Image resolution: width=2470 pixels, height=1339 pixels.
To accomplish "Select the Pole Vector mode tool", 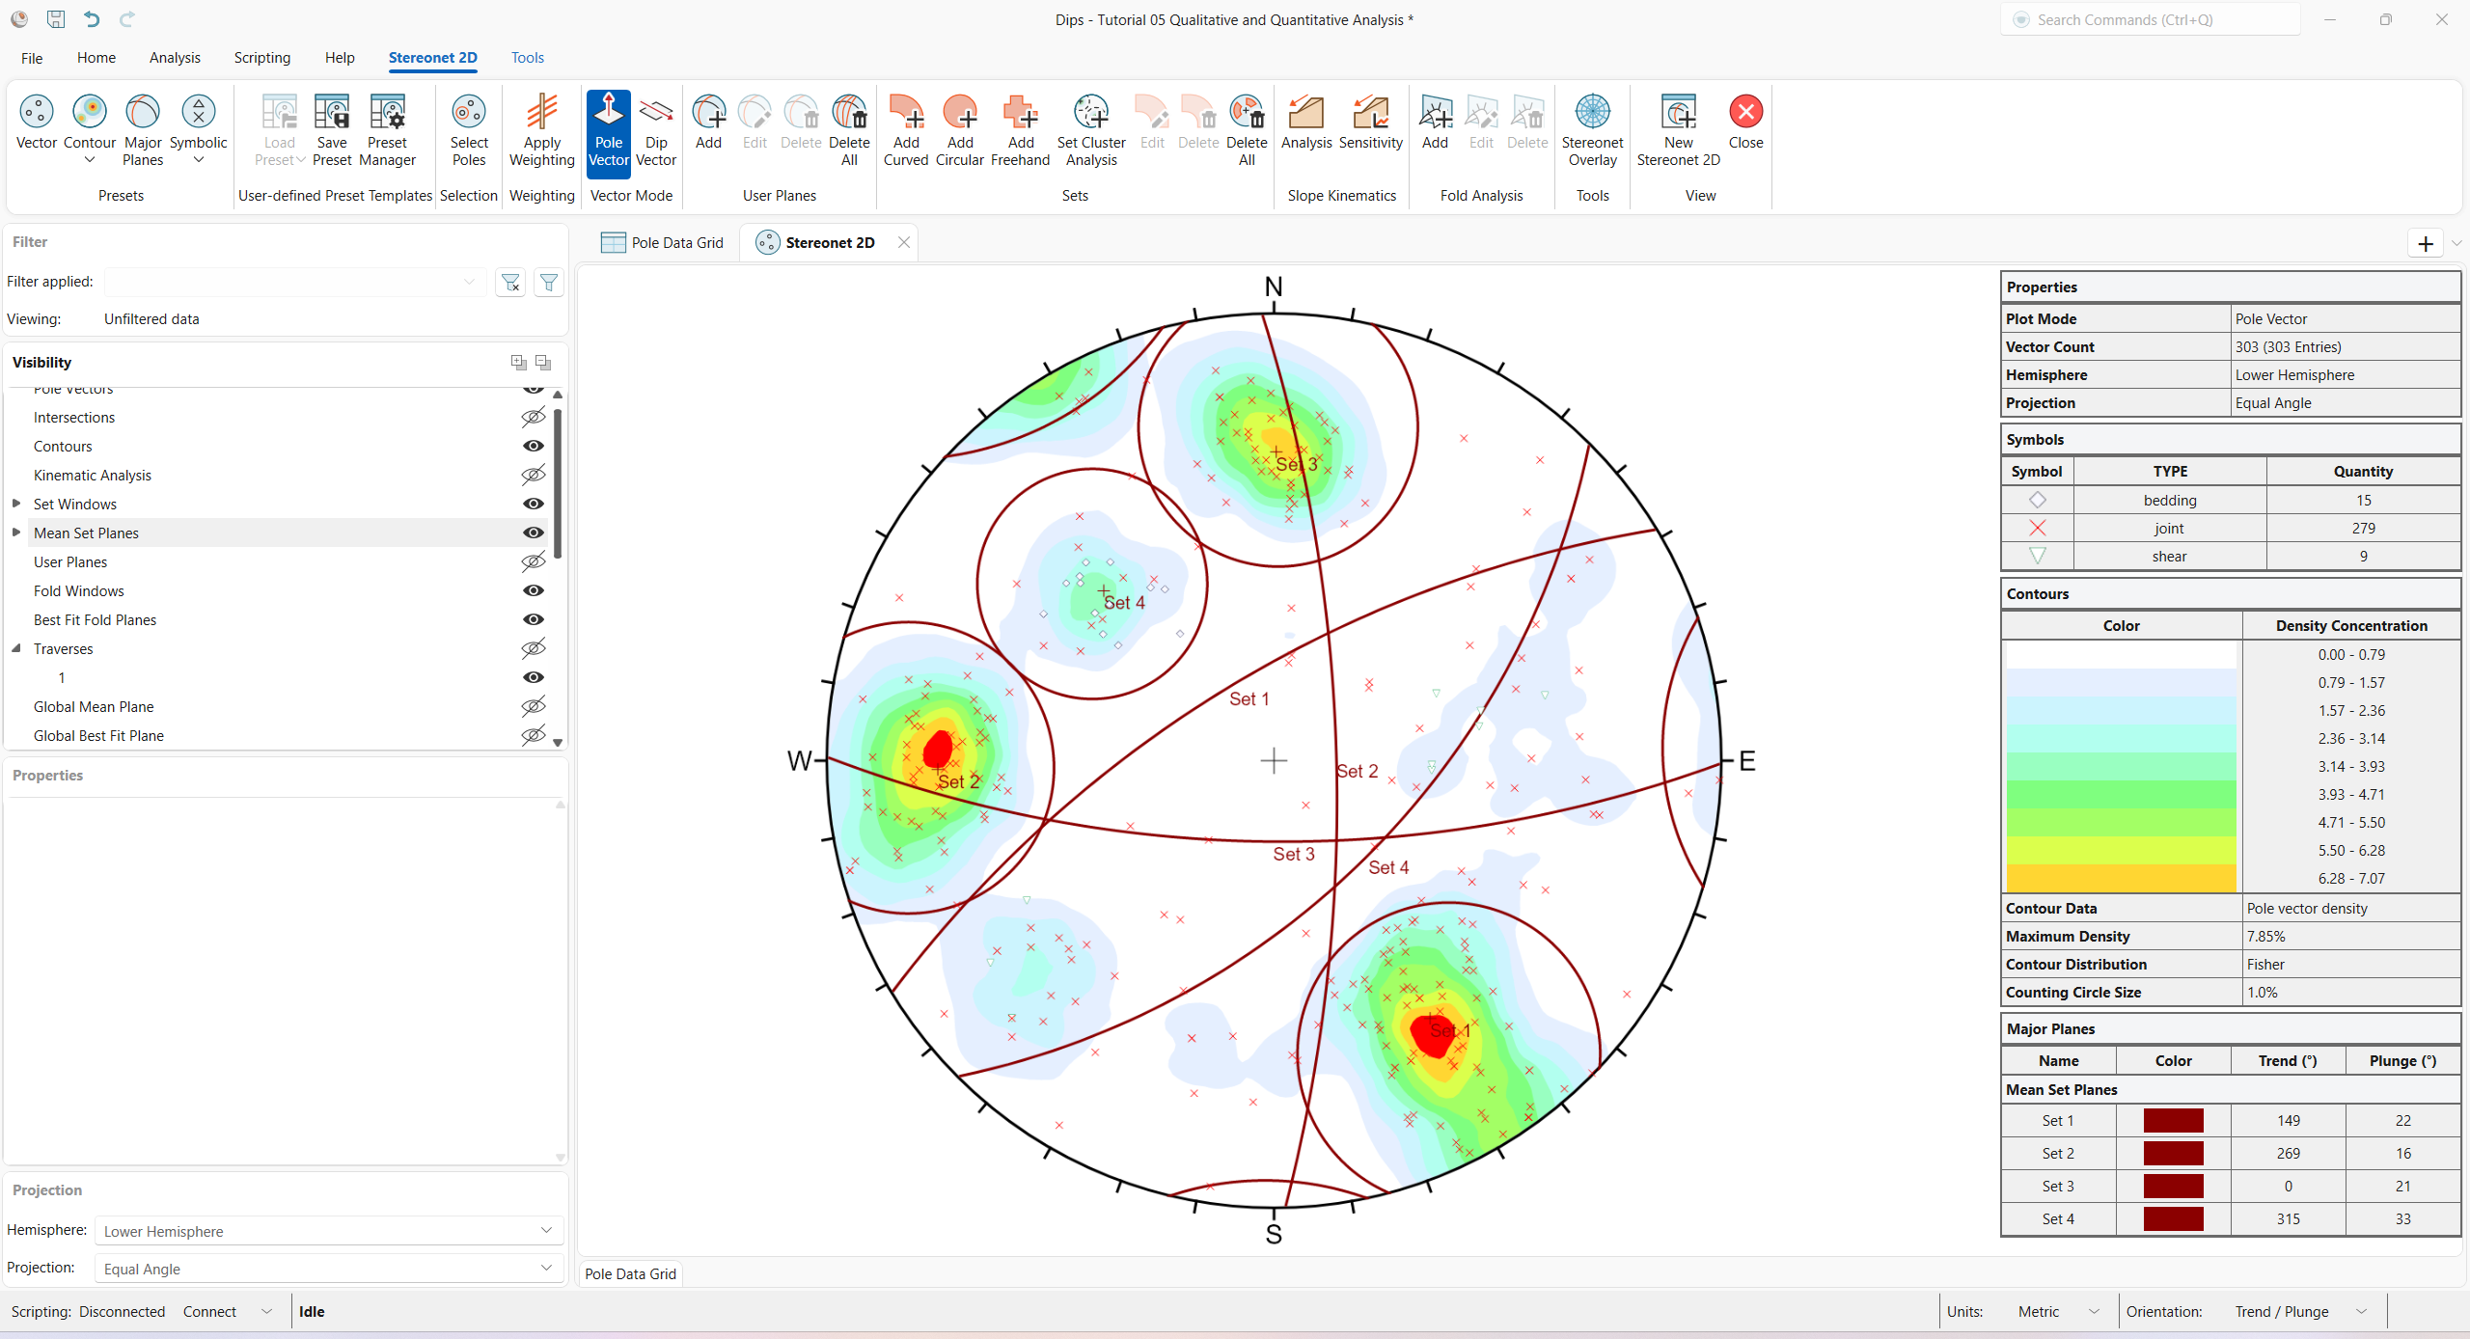I will [608, 130].
